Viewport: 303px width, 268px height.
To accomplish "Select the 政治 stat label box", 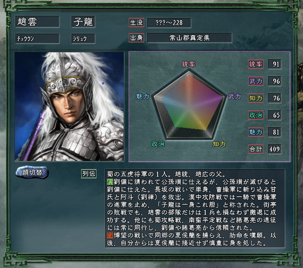I will coord(256,115).
